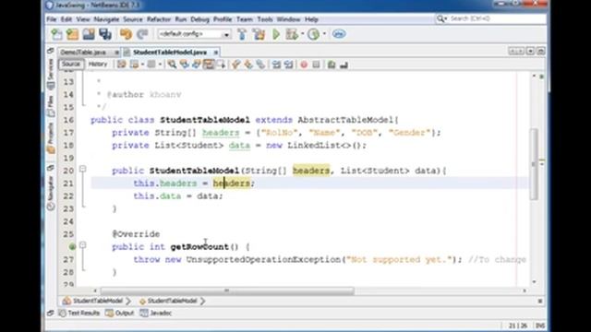Viewport: 591px width, 332px height.
Task: Go to previous bookmark icon
Action: coord(236,65)
